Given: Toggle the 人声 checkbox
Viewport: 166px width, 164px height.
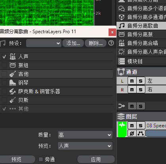Looking at the screenshot, I should 4,57.
